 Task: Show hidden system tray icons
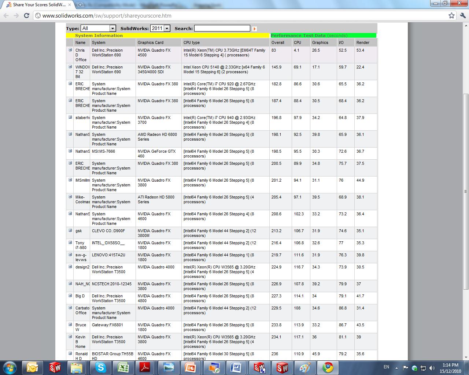(396, 368)
